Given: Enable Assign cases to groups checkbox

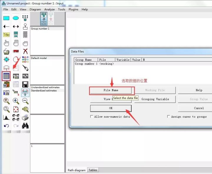Looking at the screenshot, I should pos(168,116).
